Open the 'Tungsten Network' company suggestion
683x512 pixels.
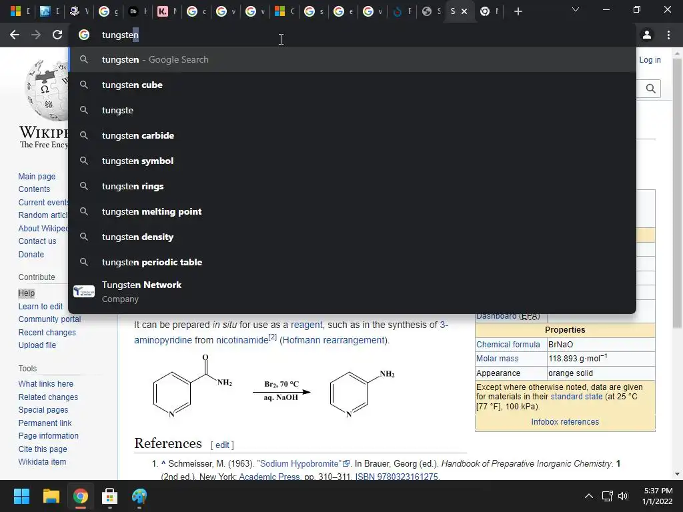coord(352,292)
